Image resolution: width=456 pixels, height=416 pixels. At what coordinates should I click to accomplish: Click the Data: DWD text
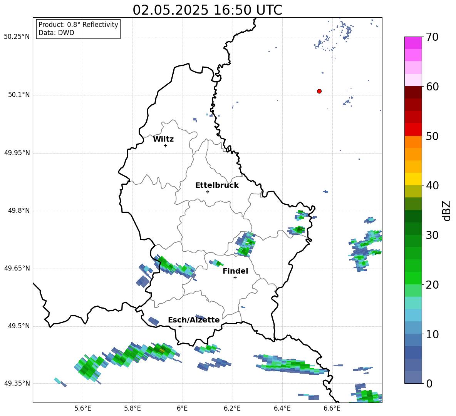coord(56,33)
